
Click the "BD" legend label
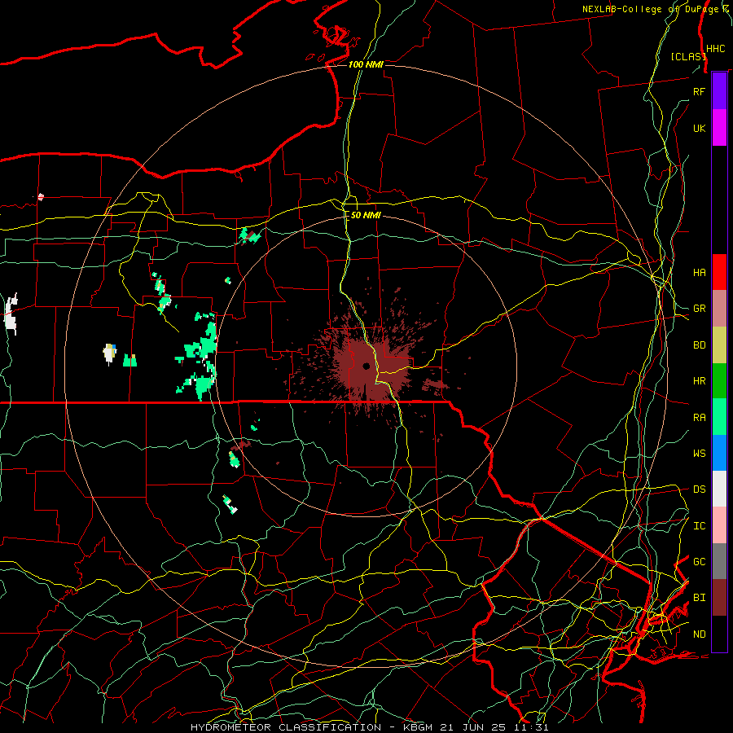699,345
